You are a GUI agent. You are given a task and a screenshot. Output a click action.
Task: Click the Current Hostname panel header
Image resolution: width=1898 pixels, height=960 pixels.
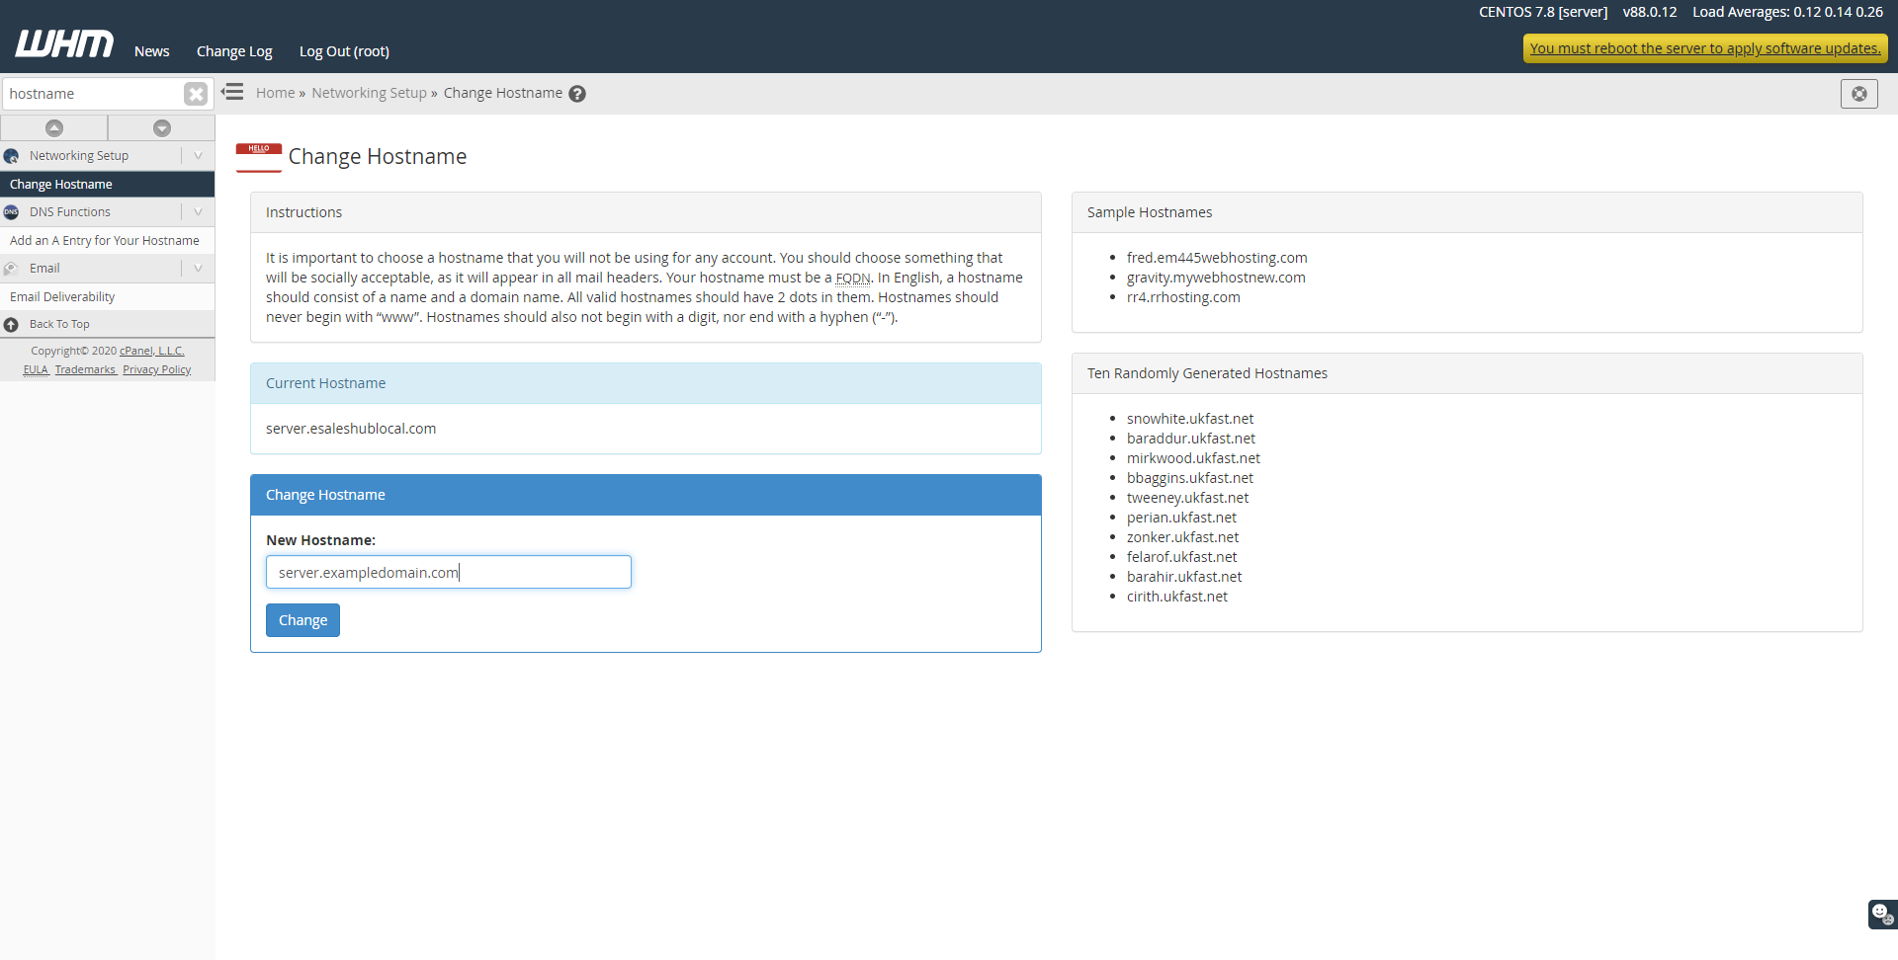click(x=646, y=383)
